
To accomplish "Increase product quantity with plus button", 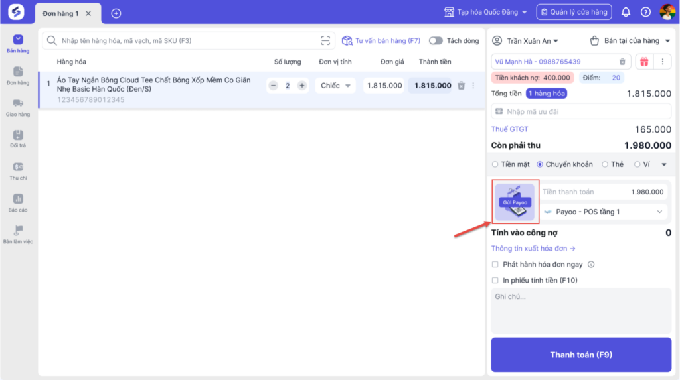I will (302, 86).
